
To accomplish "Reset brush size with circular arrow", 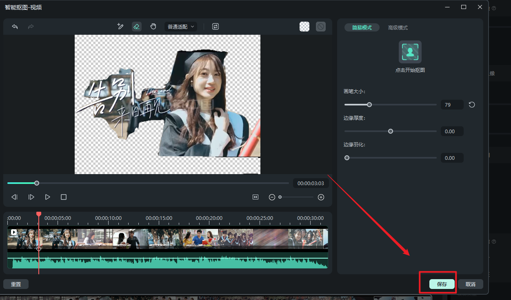I will coord(472,105).
